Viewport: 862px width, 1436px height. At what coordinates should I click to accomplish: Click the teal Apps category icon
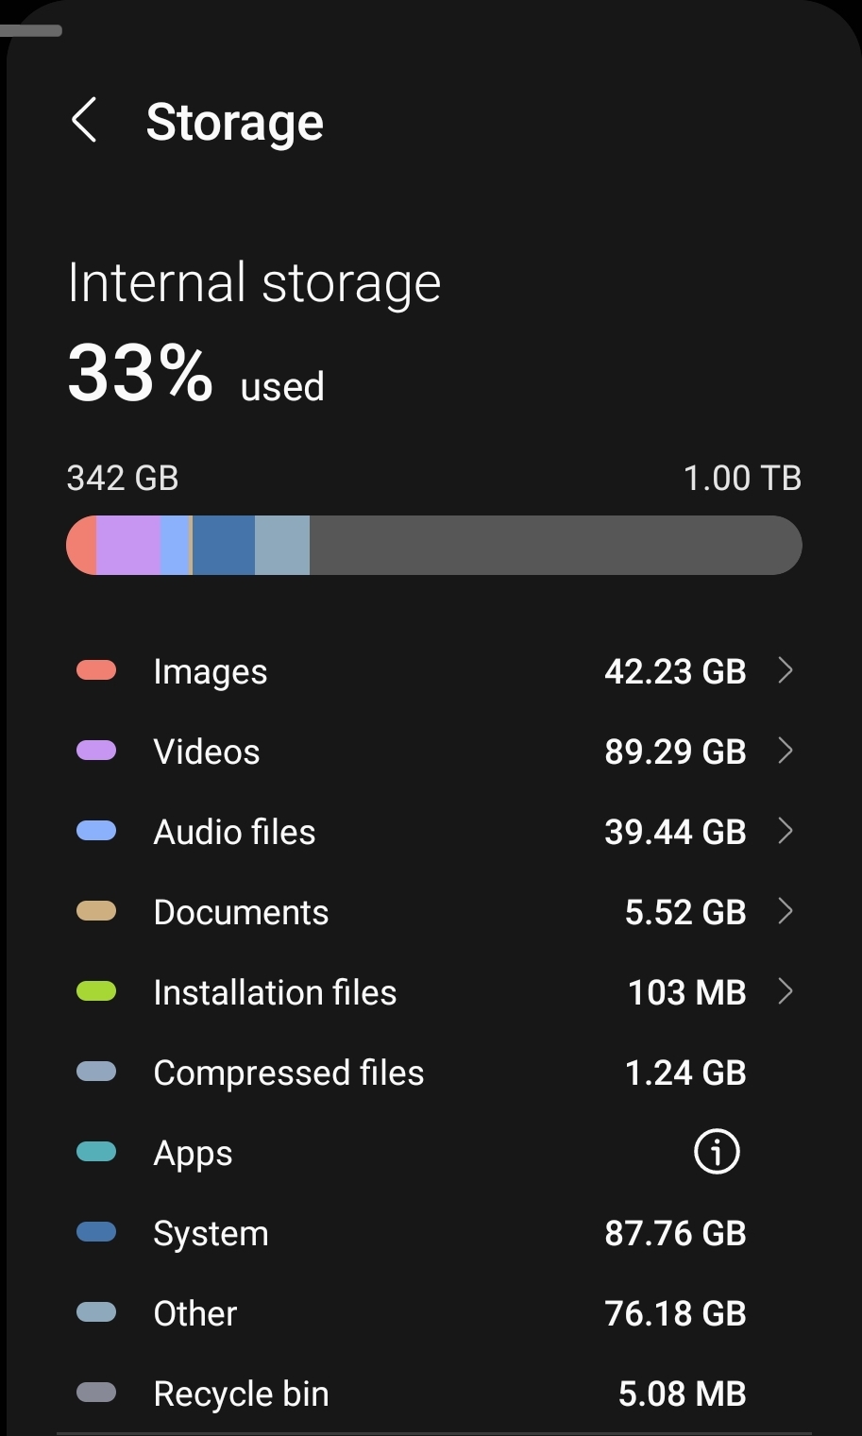click(x=95, y=1152)
